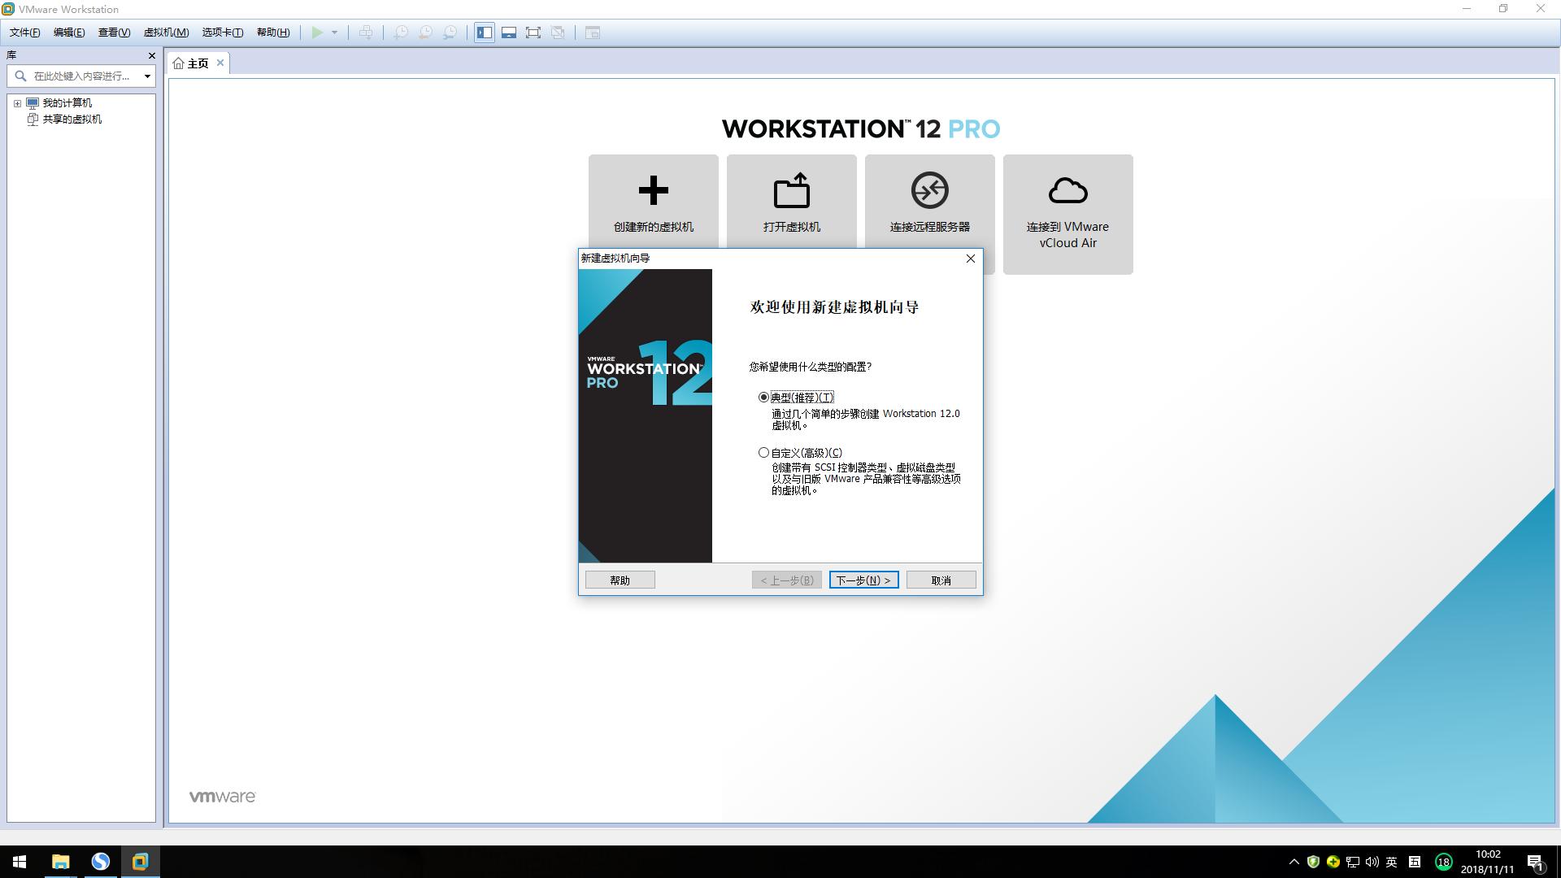Open the Snapshot Manager
Viewport: 1561px width, 878px height.
point(450,33)
